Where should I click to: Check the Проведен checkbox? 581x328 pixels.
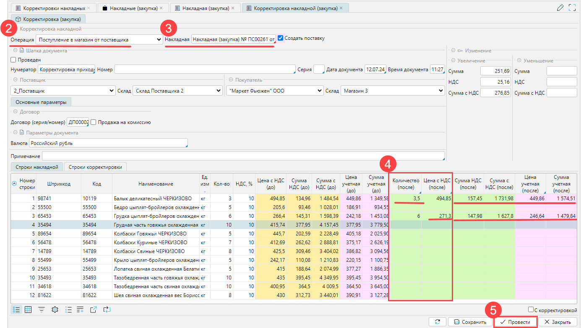(13, 60)
